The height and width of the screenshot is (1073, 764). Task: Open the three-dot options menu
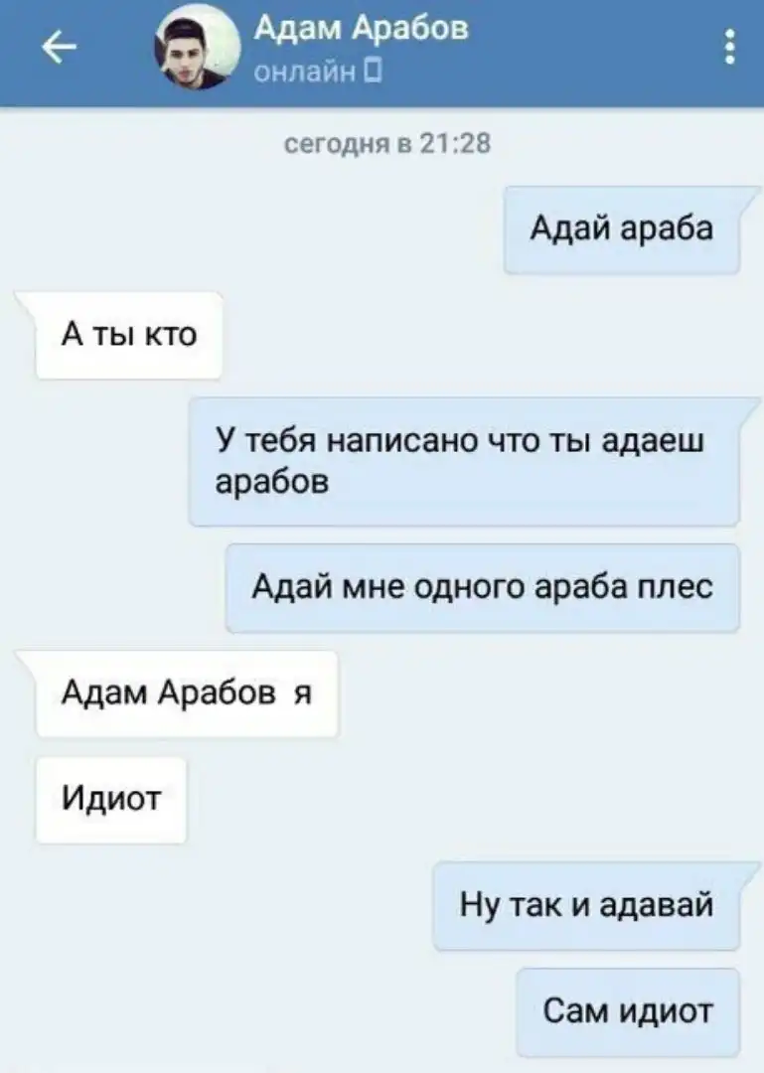[x=730, y=47]
